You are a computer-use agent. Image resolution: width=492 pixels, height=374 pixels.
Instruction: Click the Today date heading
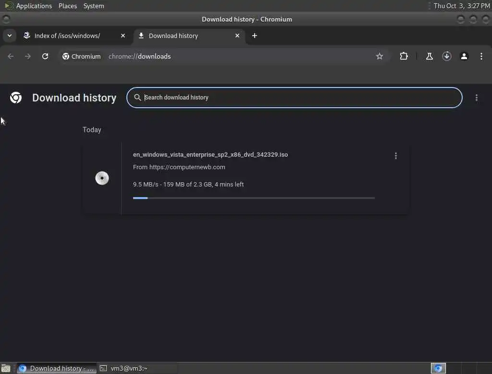[x=92, y=130]
